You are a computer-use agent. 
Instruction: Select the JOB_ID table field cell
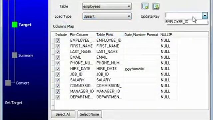coord(103,74)
